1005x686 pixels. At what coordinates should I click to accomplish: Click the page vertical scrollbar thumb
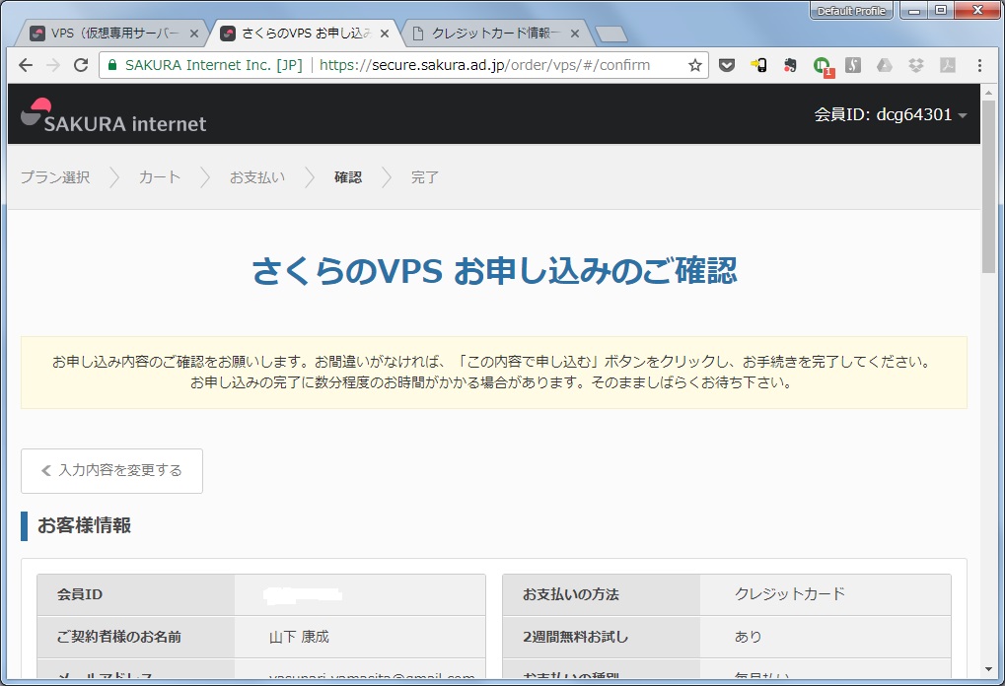click(x=987, y=185)
